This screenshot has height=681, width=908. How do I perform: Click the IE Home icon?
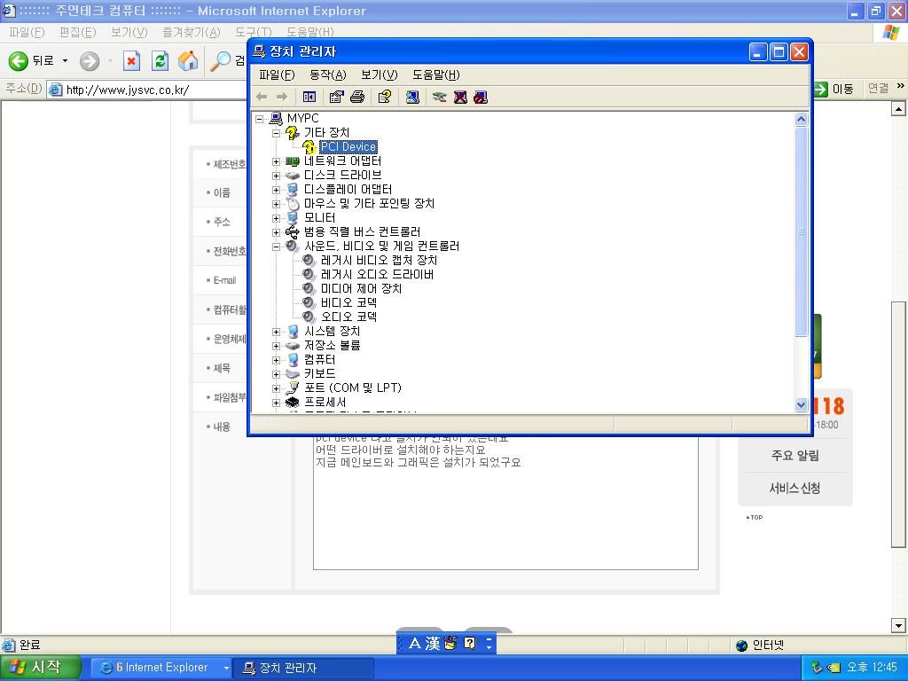[188, 60]
